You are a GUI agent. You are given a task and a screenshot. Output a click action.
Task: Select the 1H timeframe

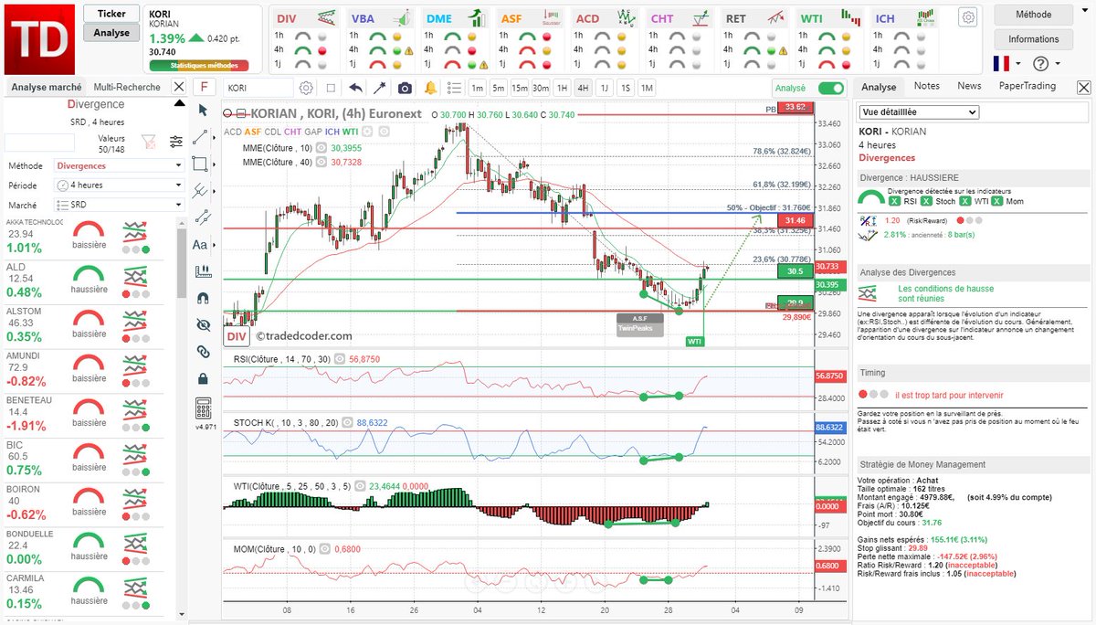pyautogui.click(x=562, y=88)
